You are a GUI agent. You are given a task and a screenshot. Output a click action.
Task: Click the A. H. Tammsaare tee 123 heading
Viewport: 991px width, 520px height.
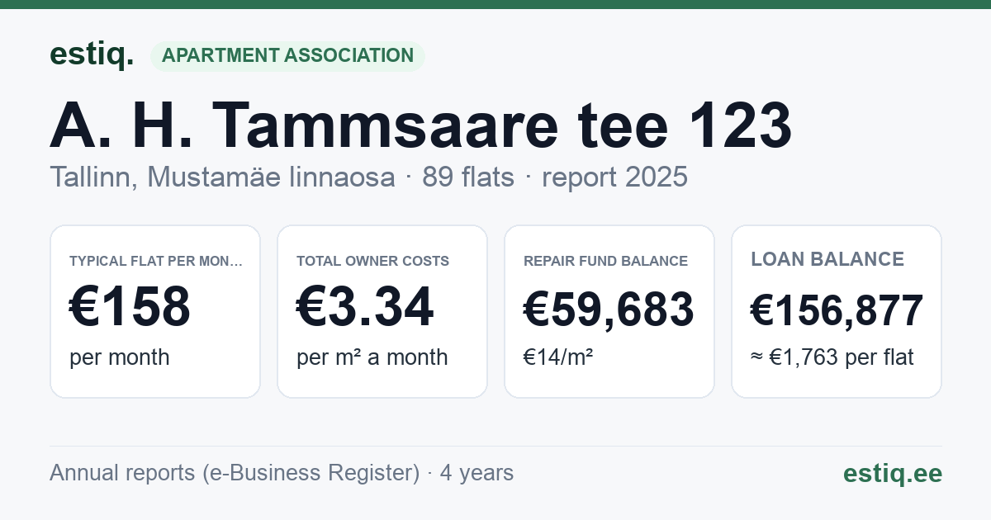pos(421,126)
